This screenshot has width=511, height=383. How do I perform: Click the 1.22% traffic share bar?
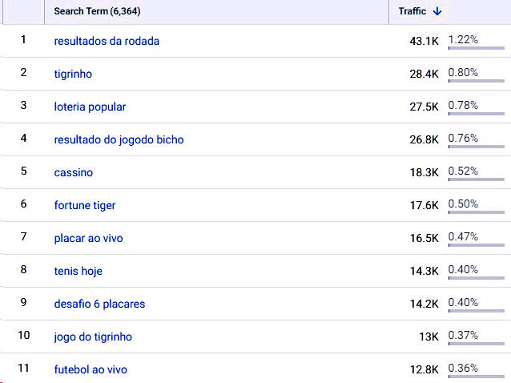(x=476, y=48)
